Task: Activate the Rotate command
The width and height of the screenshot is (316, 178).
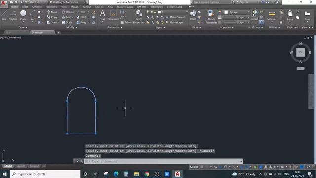Action: click(68, 12)
